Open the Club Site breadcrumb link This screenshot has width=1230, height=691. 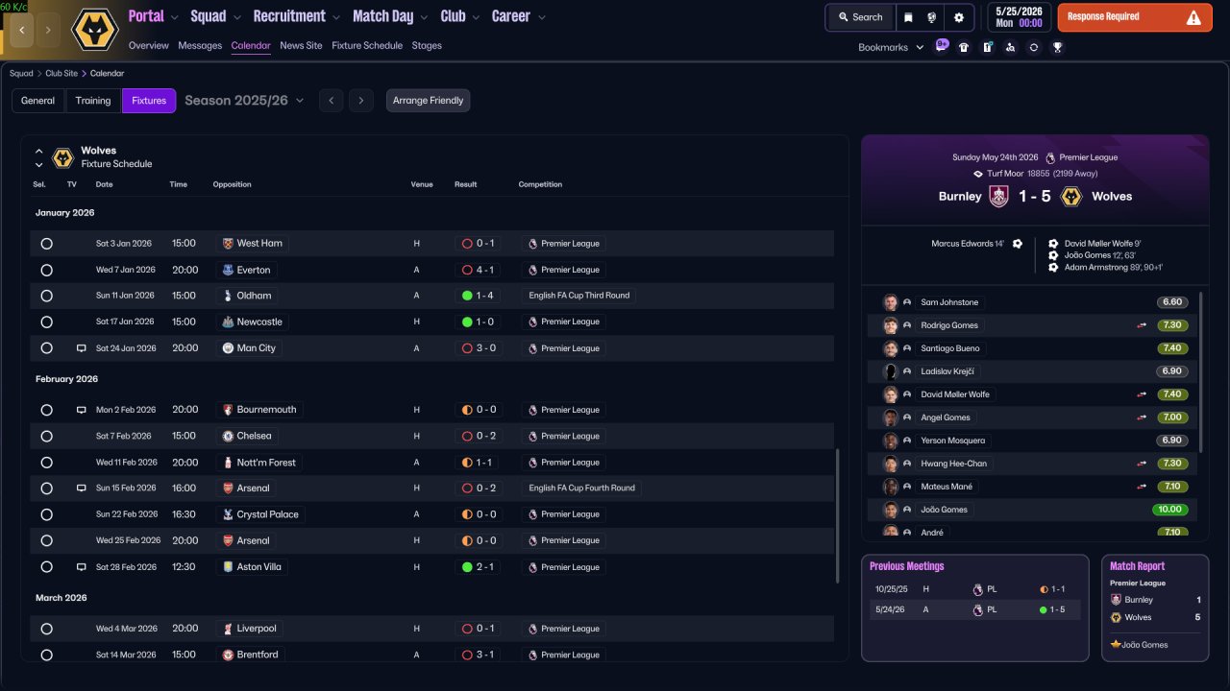point(61,73)
